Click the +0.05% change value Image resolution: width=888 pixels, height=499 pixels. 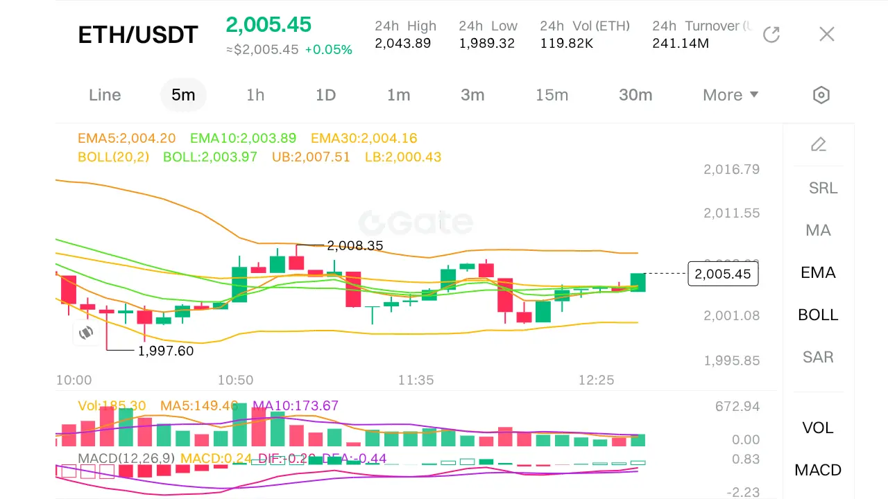[x=329, y=50]
